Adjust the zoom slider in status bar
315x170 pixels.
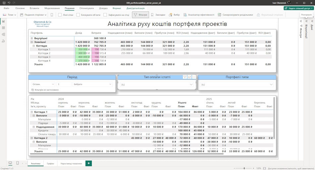(x=244, y=168)
